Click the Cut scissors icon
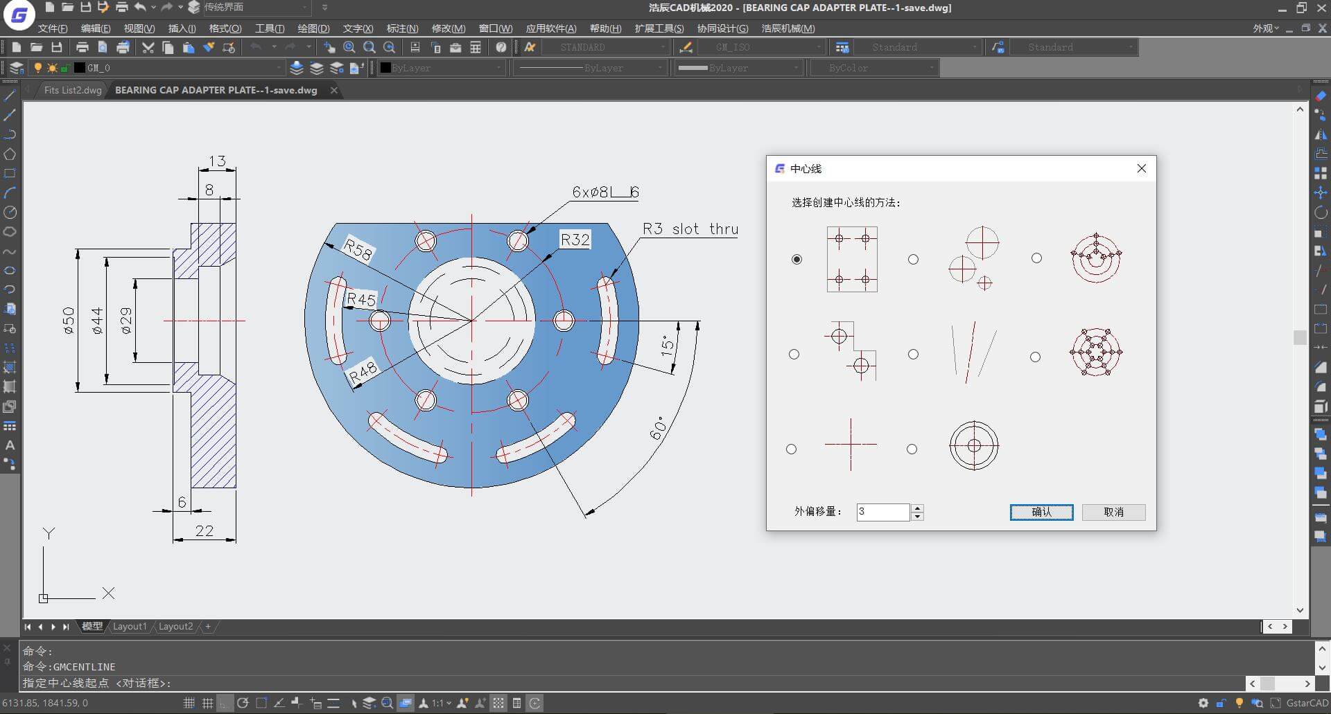 (148, 47)
